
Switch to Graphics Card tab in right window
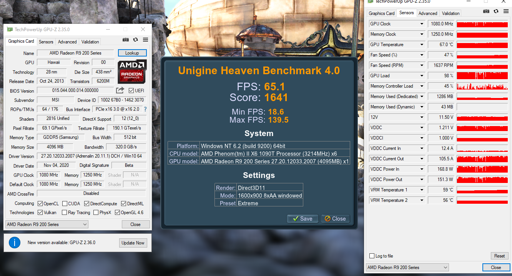(x=382, y=13)
